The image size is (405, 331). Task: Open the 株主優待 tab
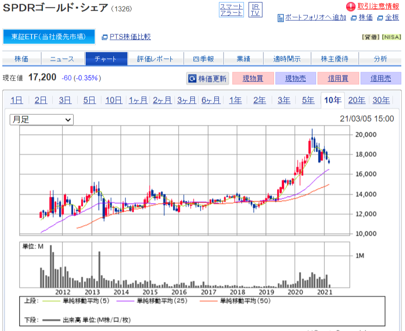335,59
